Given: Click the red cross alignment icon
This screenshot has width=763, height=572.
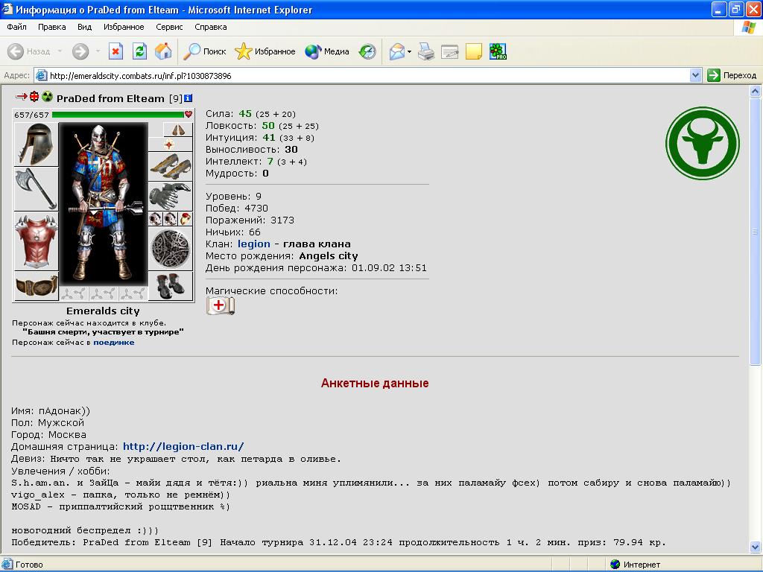Looking at the screenshot, I should click(x=34, y=97).
